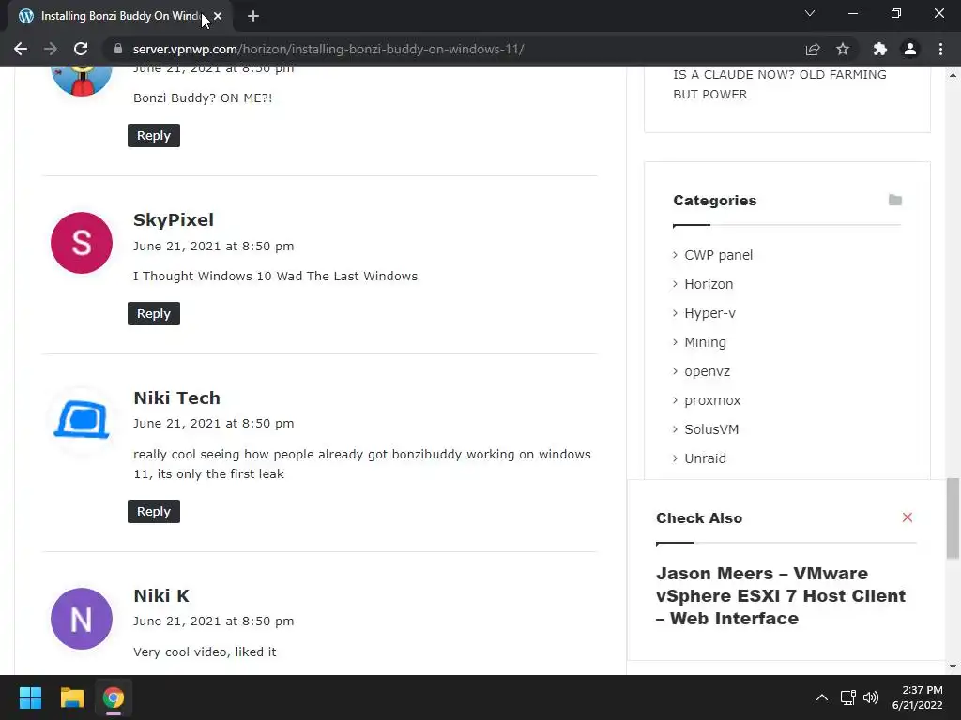This screenshot has width=961, height=720.
Task: Click Niki K's purple avatar
Action: coord(82,619)
